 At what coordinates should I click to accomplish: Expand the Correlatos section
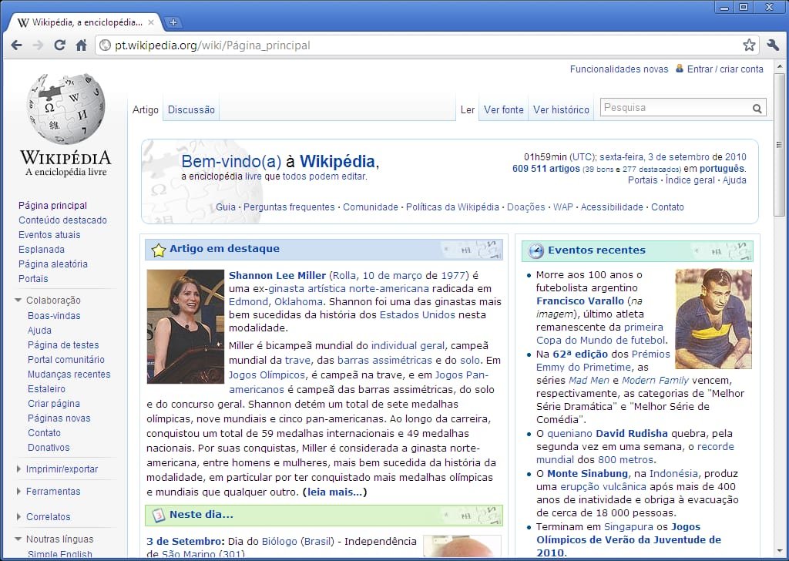(18, 517)
